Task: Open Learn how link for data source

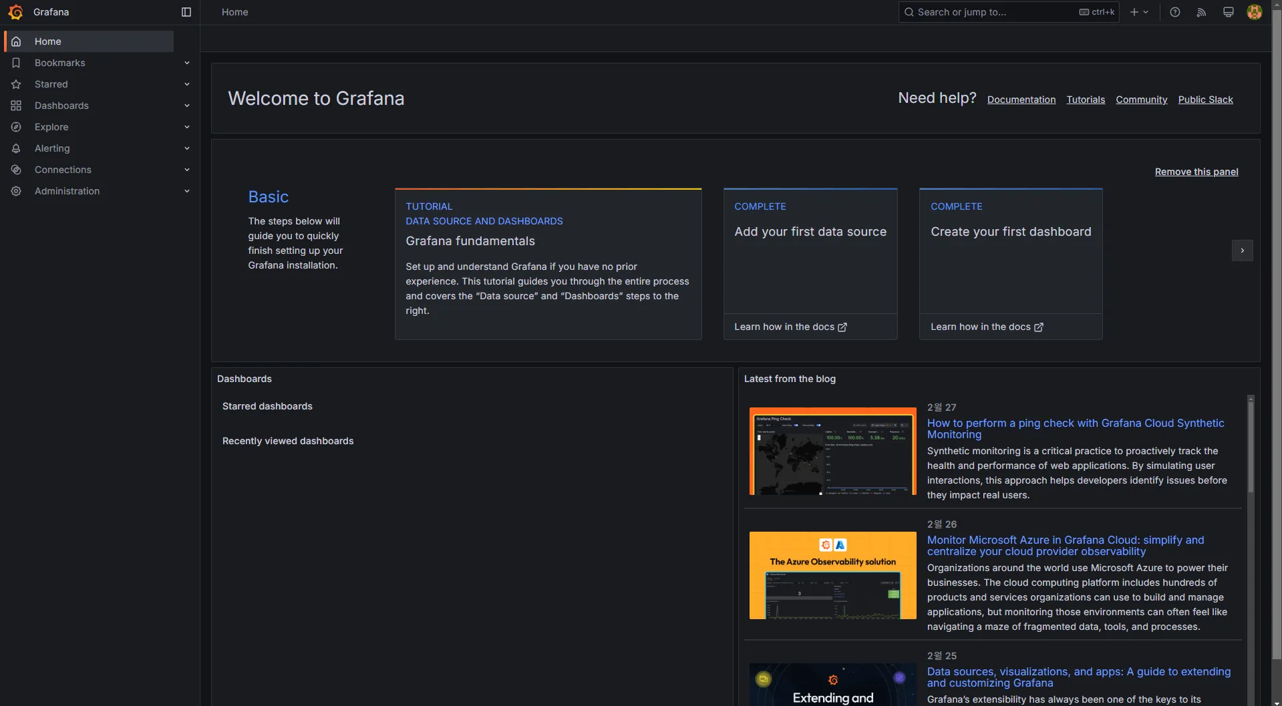Action: pyautogui.click(x=790, y=327)
